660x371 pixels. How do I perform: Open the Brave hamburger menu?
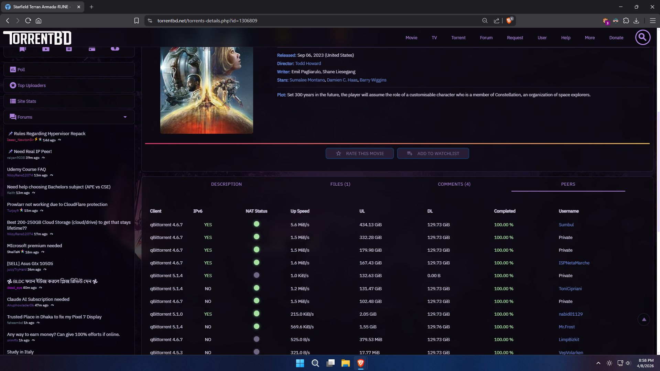652,21
